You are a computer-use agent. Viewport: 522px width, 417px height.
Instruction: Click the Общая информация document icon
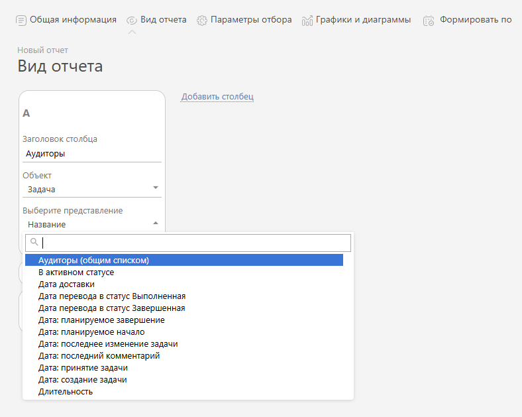[21, 21]
